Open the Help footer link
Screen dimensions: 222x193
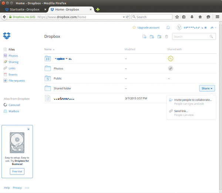click(7, 188)
